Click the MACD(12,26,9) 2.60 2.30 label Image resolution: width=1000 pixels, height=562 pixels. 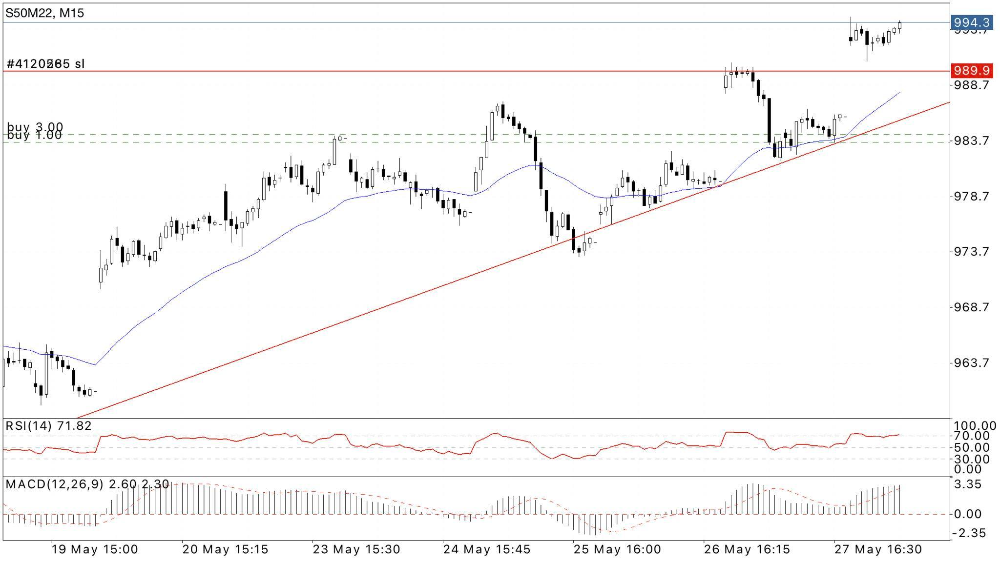(x=87, y=484)
